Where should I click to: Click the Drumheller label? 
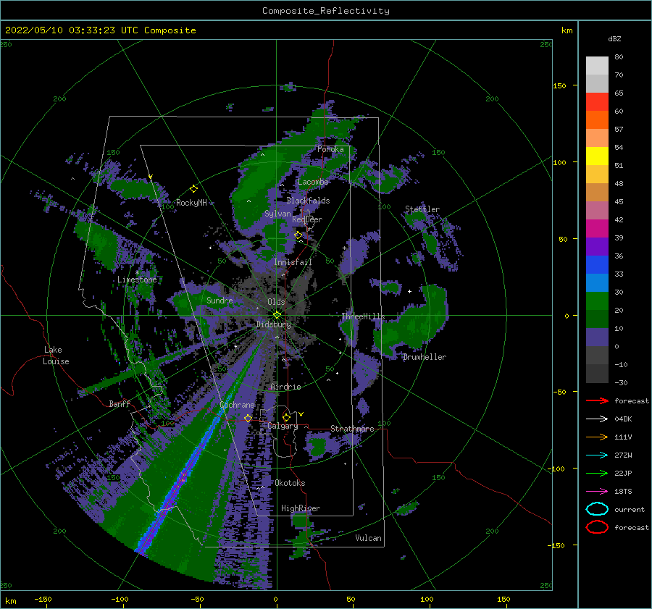(x=425, y=357)
